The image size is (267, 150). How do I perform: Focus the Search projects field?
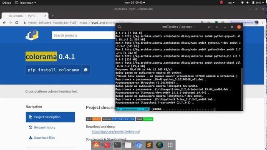[83, 35]
